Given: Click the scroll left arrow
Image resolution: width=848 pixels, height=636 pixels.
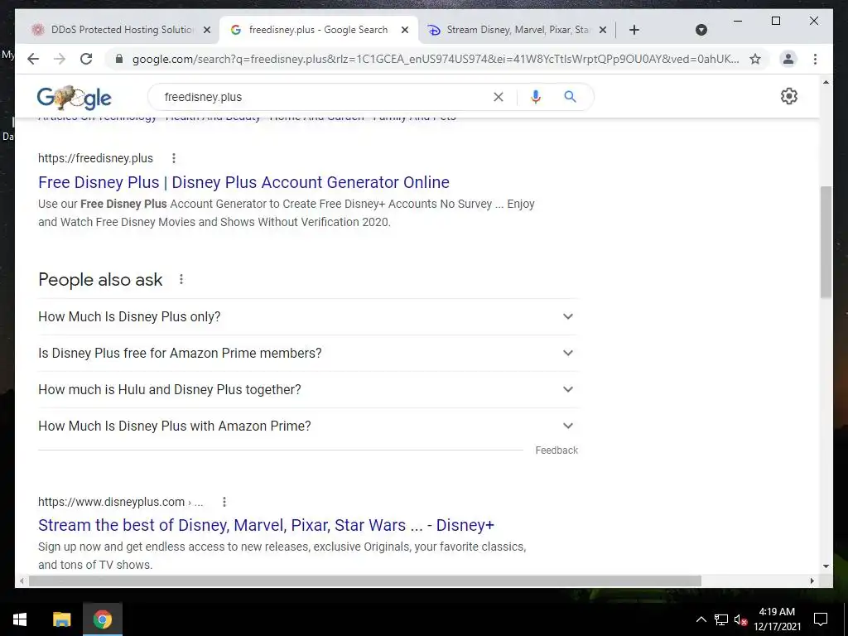Looking at the screenshot, I should click(22, 581).
